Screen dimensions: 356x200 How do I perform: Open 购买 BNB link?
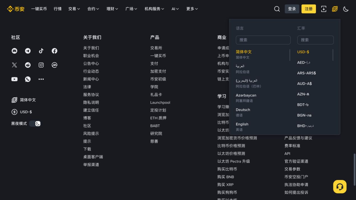226,177
